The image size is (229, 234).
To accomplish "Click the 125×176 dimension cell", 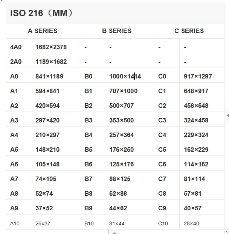I will (x=121, y=164).
